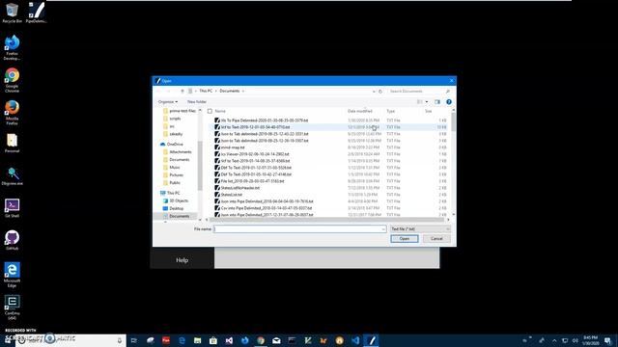The image size is (618, 347).
Task: Click the Open button in the dialog
Action: [x=405, y=239]
